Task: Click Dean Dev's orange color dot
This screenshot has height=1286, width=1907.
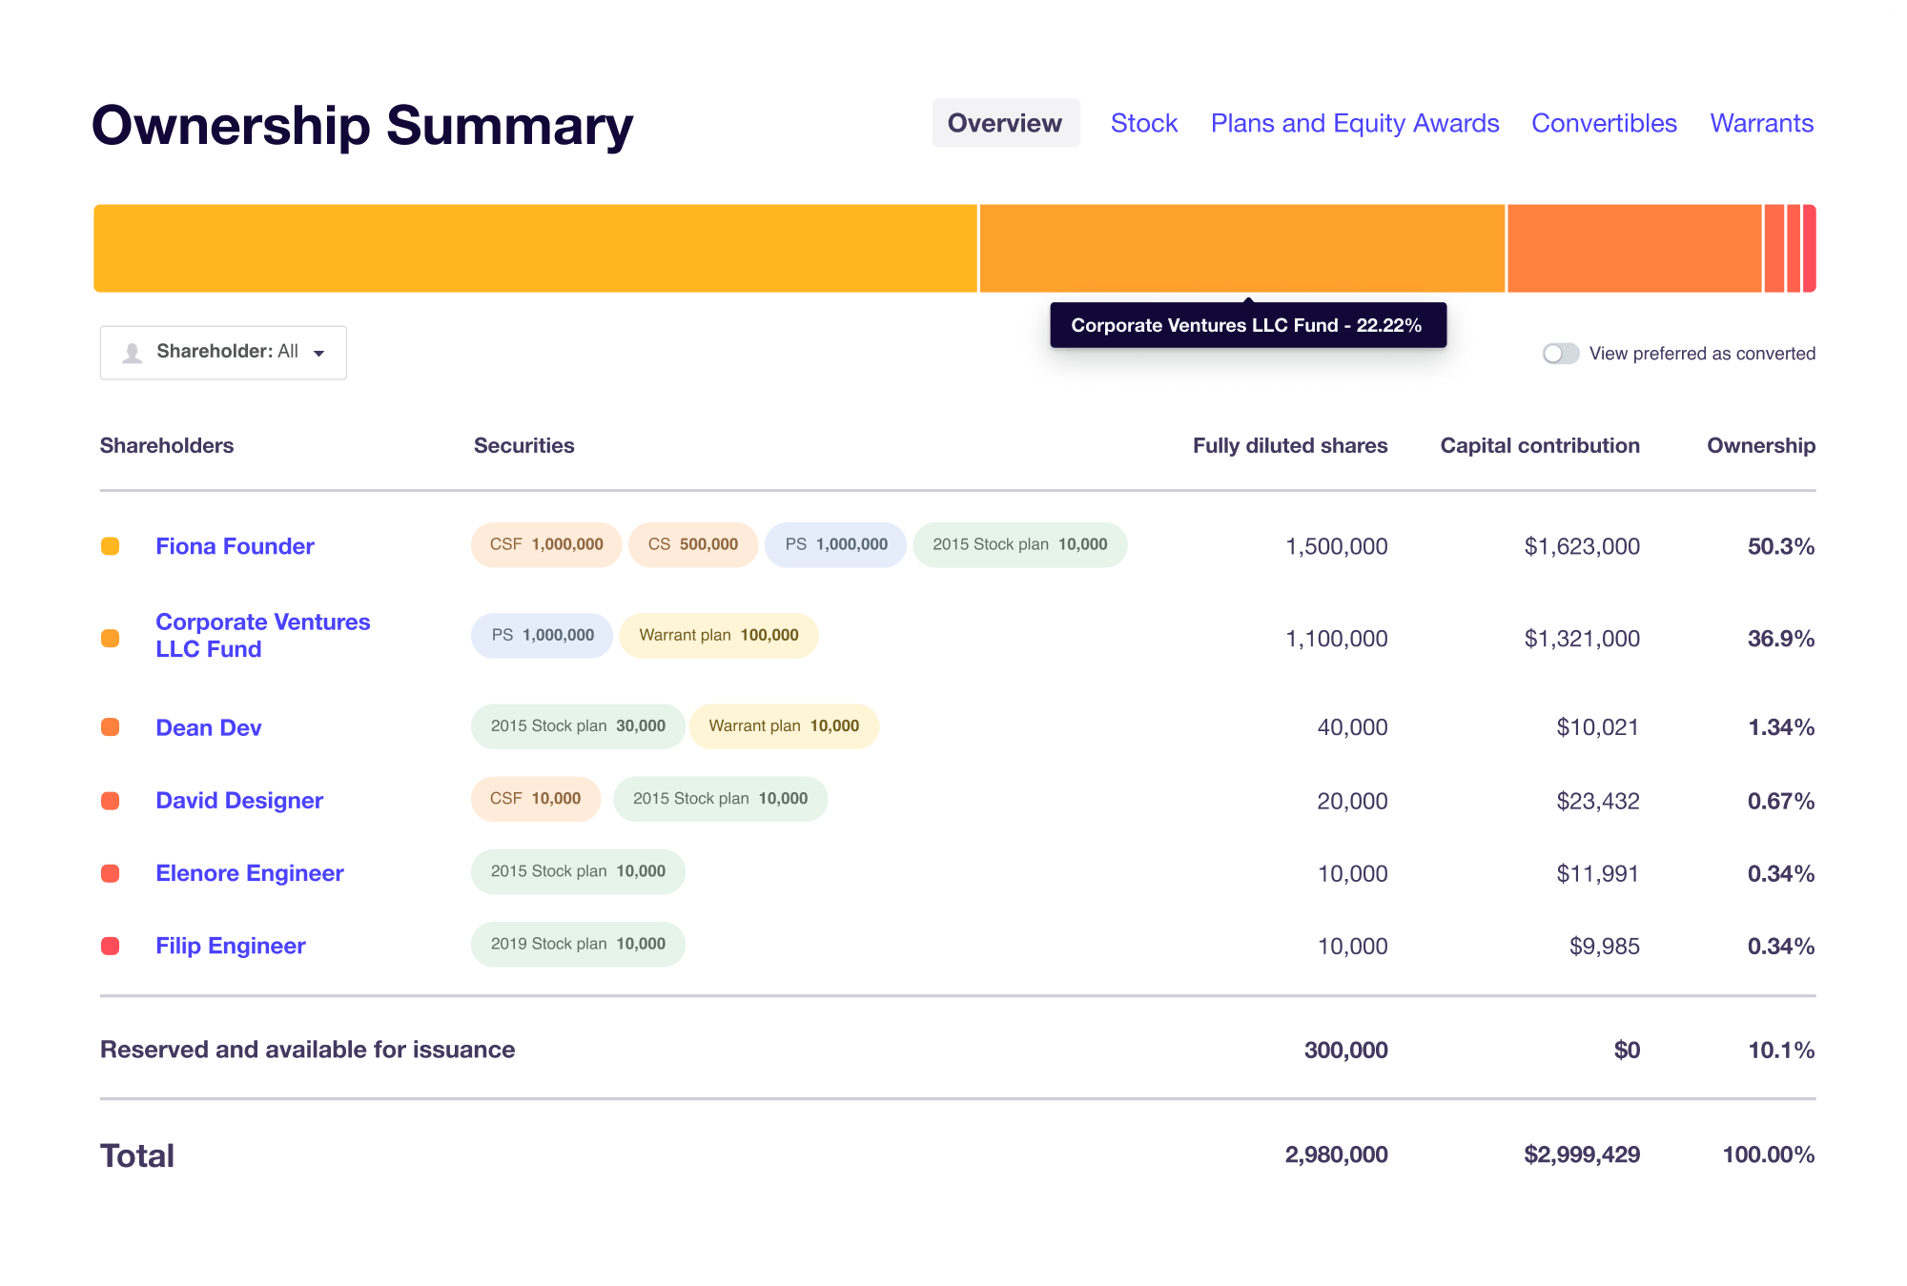Action: [x=111, y=727]
